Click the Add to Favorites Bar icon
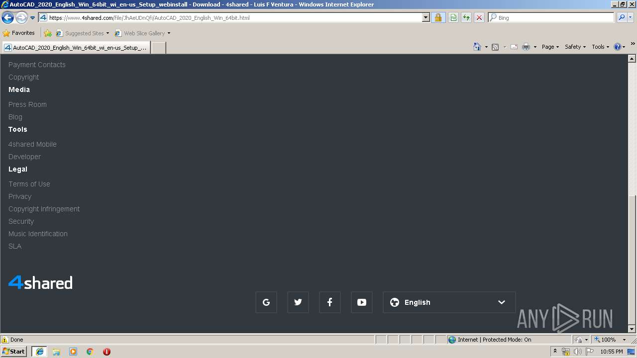This screenshot has height=358, width=637. click(x=48, y=33)
